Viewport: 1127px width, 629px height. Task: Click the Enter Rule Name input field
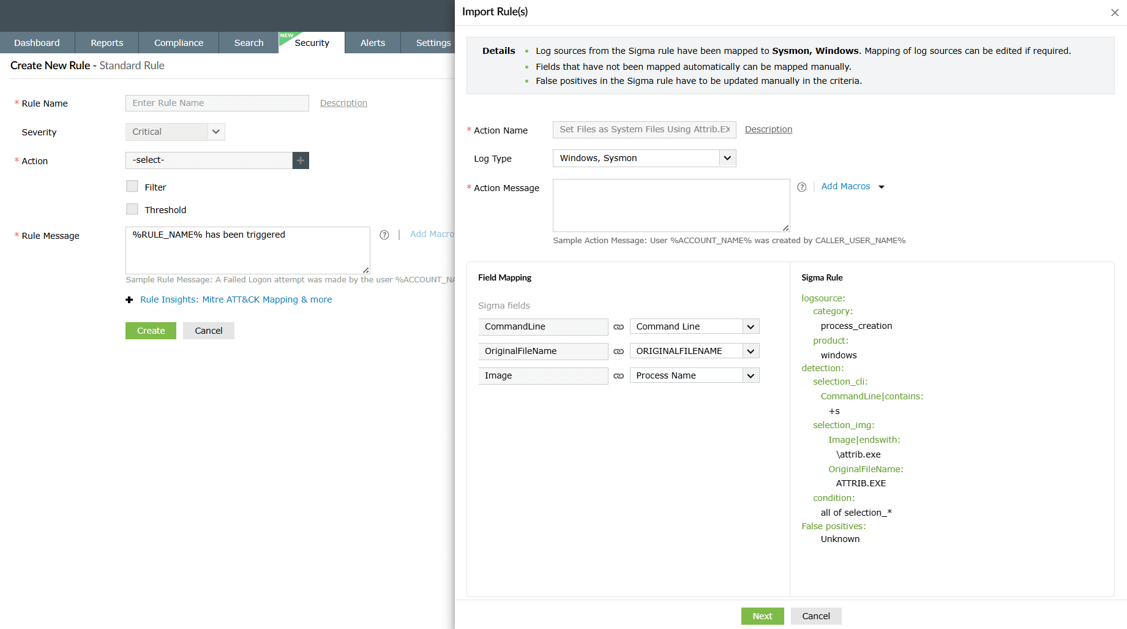click(217, 103)
